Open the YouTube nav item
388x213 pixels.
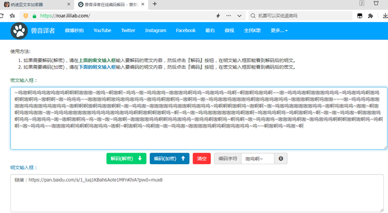click(x=102, y=31)
